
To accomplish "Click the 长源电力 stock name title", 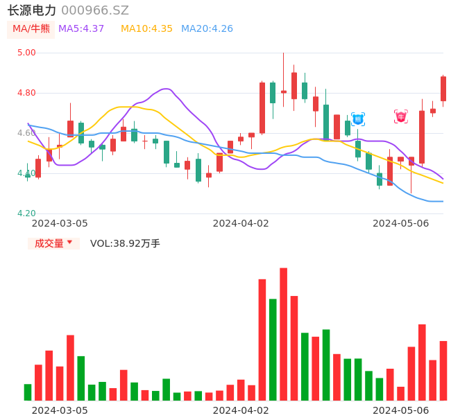I will coord(31,10).
